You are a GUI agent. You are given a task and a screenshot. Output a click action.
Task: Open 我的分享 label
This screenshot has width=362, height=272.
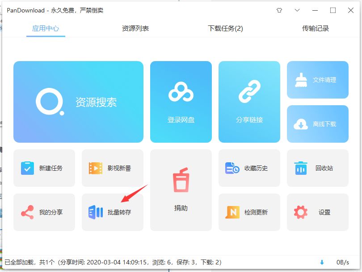click(51, 212)
